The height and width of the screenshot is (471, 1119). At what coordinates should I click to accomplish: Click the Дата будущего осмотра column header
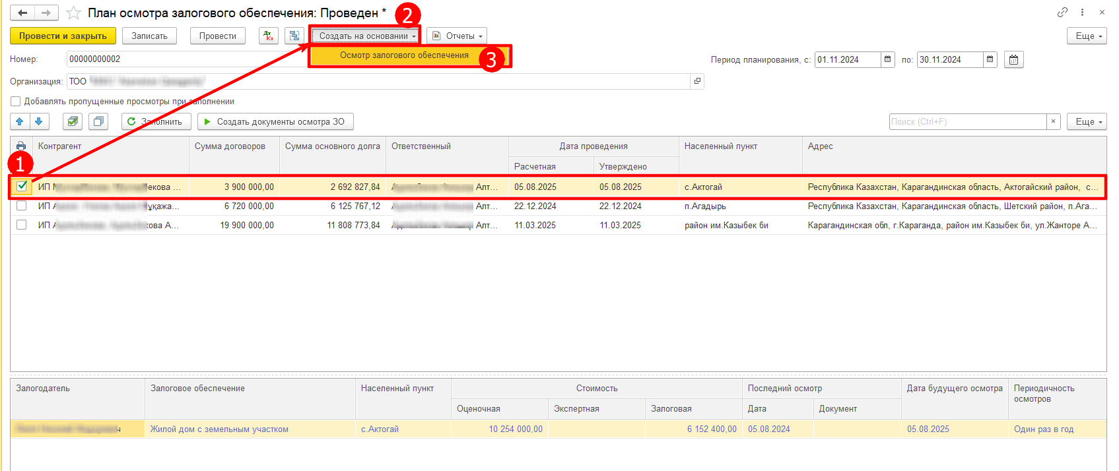click(955, 398)
